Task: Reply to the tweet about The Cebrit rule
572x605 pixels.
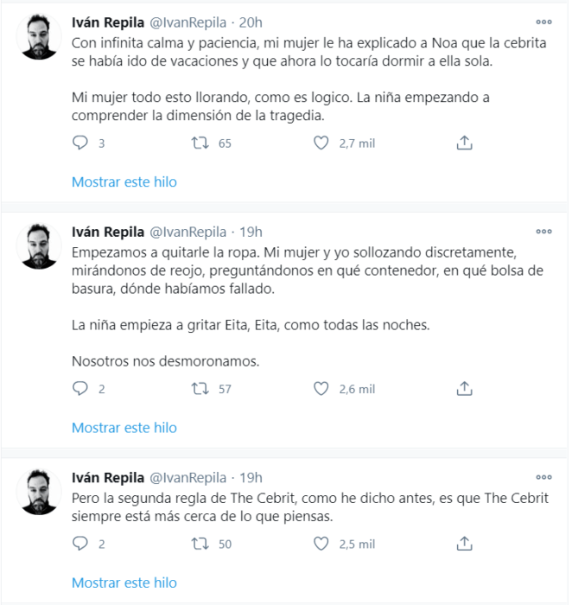Action: click(x=80, y=544)
